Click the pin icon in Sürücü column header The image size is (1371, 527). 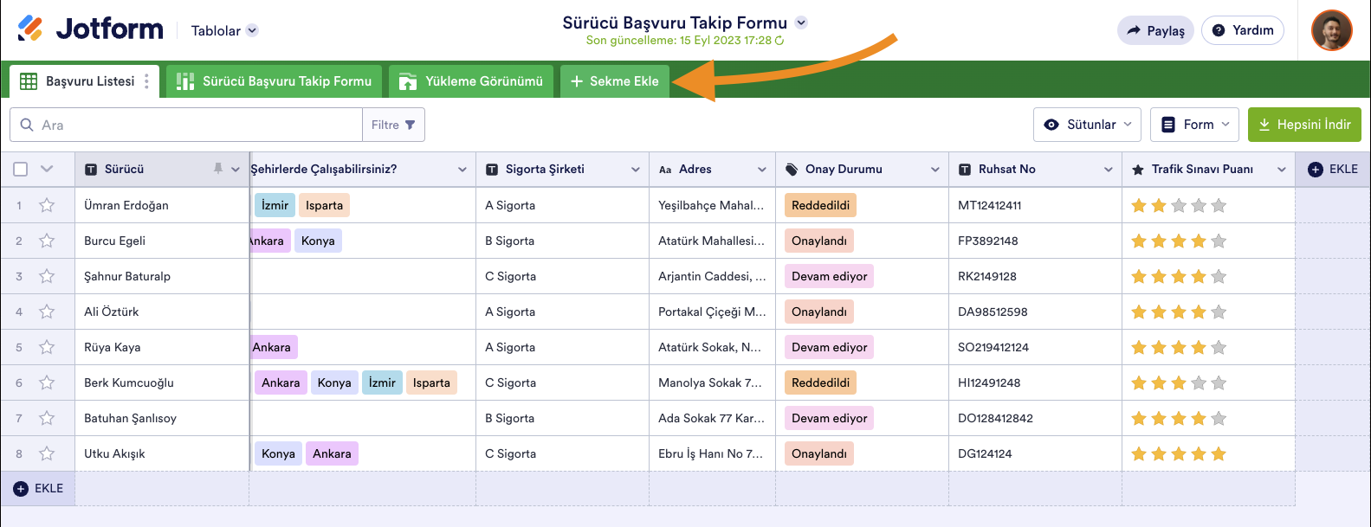218,169
